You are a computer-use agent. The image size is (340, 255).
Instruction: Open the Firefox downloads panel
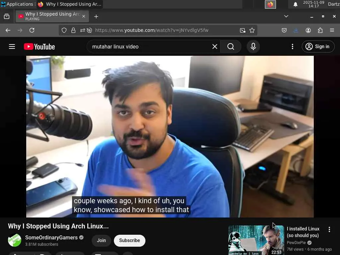click(296, 30)
